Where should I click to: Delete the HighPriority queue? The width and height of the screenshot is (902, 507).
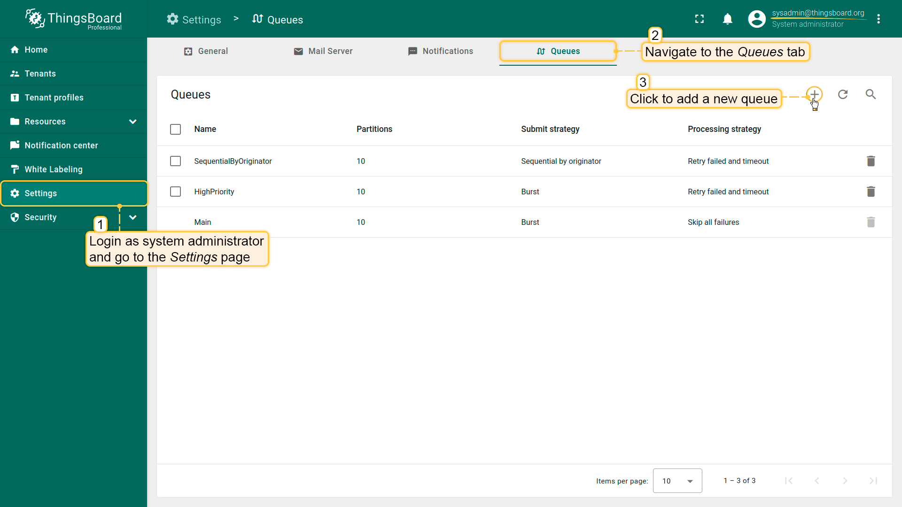[871, 192]
